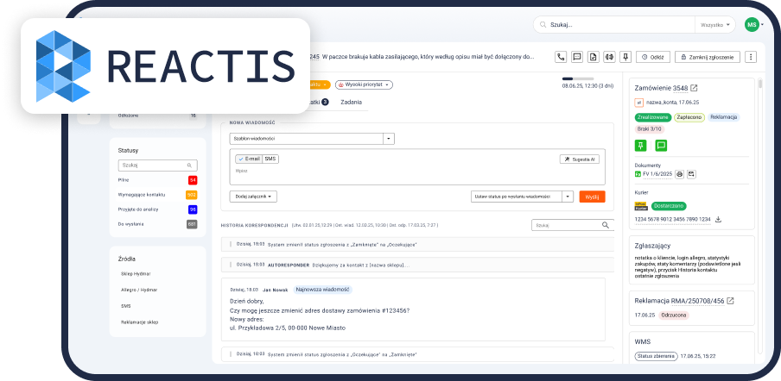
Task: Open order number 3548 link
Action: pyautogui.click(x=680, y=88)
